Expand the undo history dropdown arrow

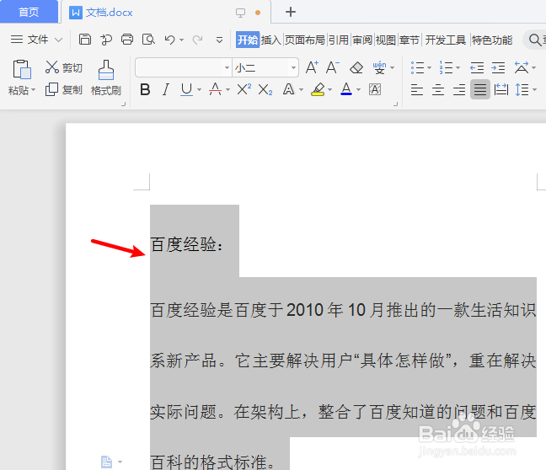coord(181,40)
